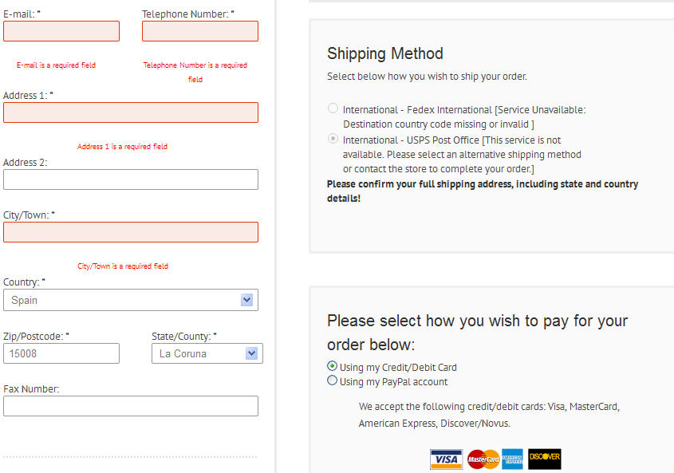Select USPS Post Office shipping option
The height and width of the screenshot is (473, 674).
pos(333,139)
